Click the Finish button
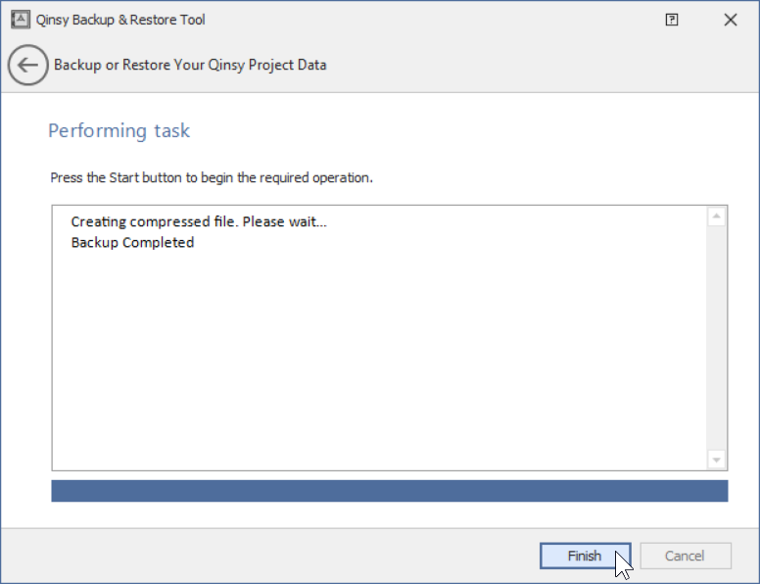The width and height of the screenshot is (760, 584). [x=585, y=556]
